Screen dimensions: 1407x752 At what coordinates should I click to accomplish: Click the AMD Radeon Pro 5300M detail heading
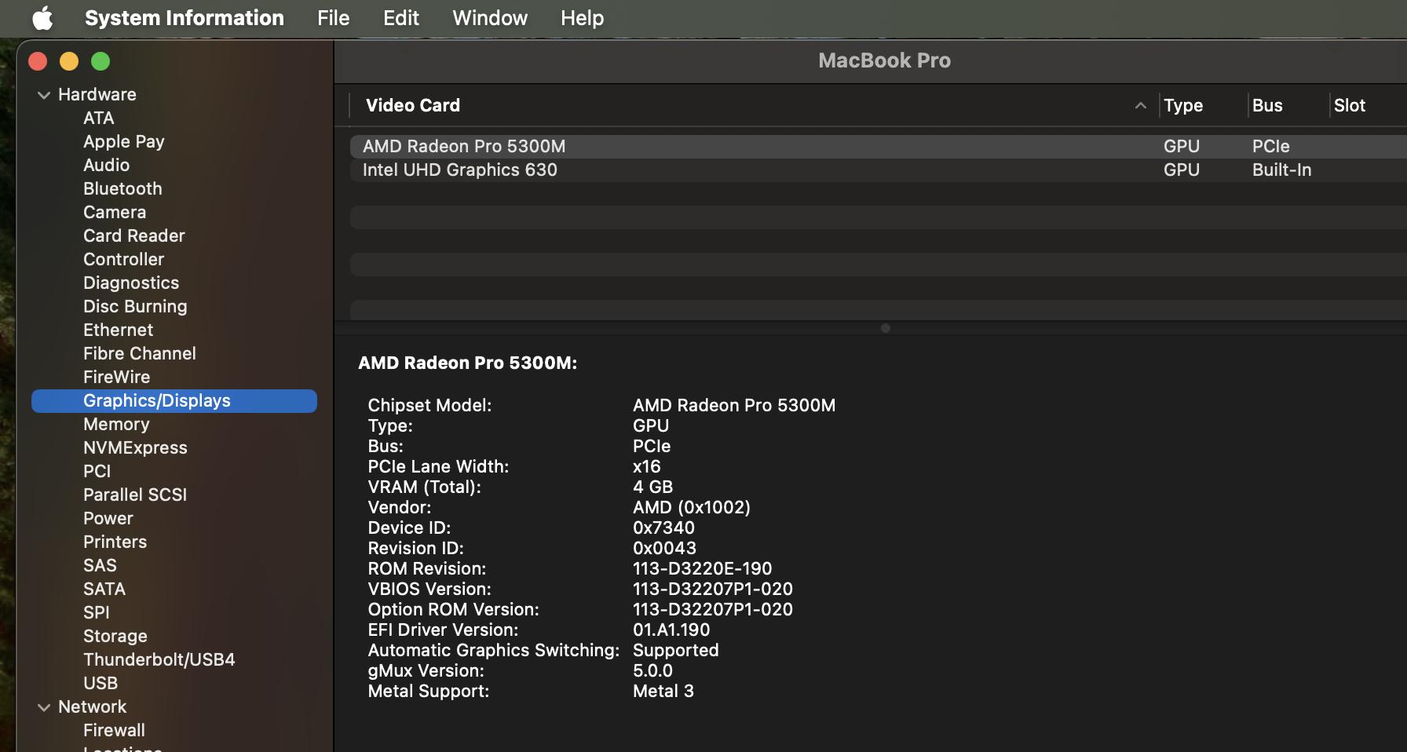coord(467,363)
